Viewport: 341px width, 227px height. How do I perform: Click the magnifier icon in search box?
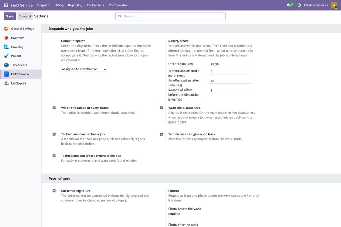pyautogui.click(x=119, y=16)
